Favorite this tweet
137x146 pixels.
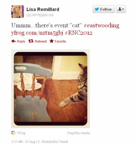pos(58,41)
